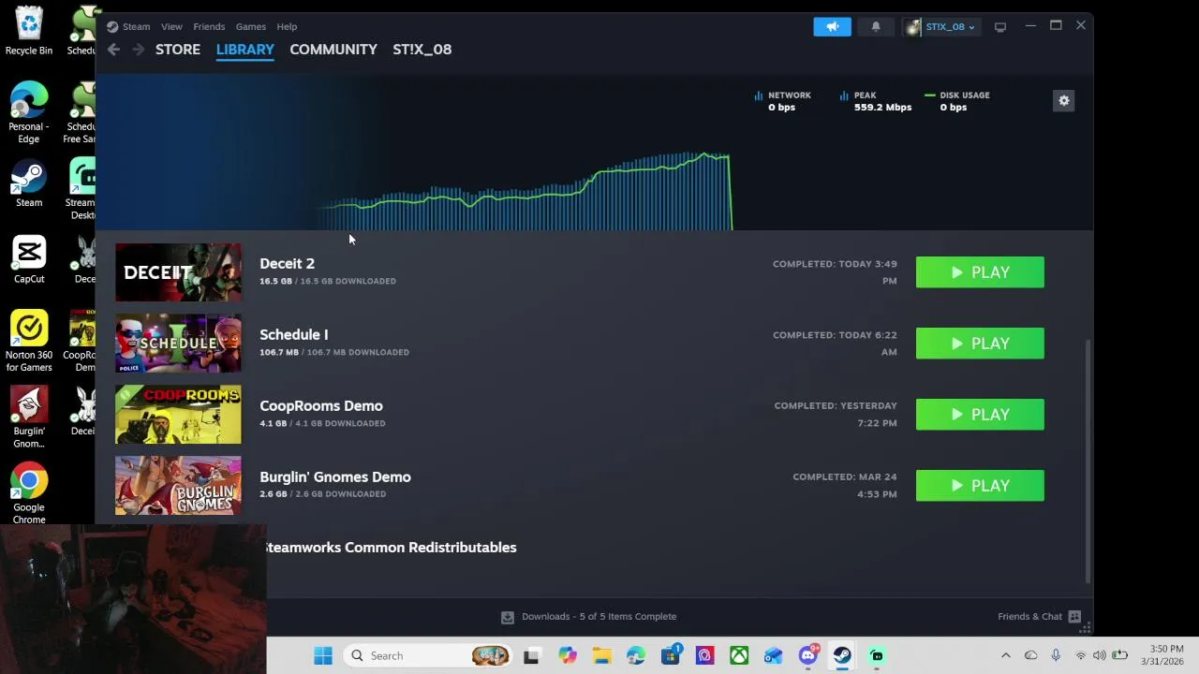Select the Steam desktop shortcut
The image size is (1199, 674).
tap(29, 184)
